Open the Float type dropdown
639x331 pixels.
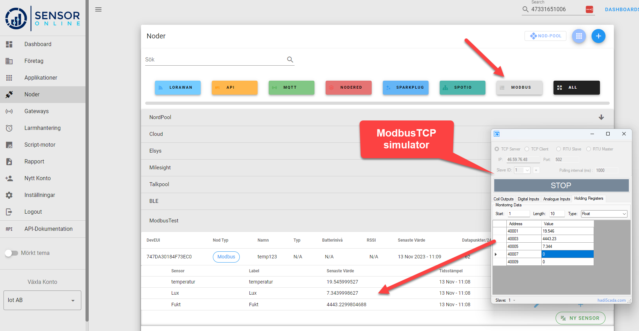pyautogui.click(x=604, y=214)
